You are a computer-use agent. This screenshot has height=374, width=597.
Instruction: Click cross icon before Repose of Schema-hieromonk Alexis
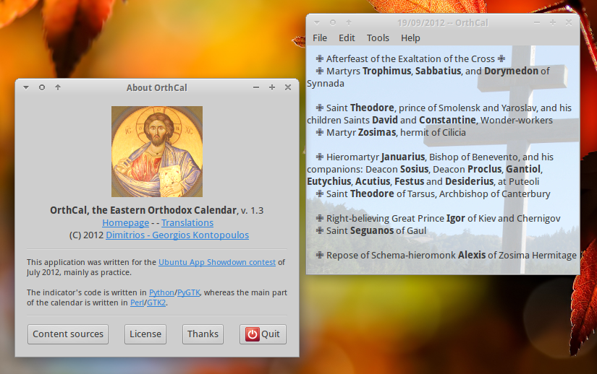tap(319, 255)
